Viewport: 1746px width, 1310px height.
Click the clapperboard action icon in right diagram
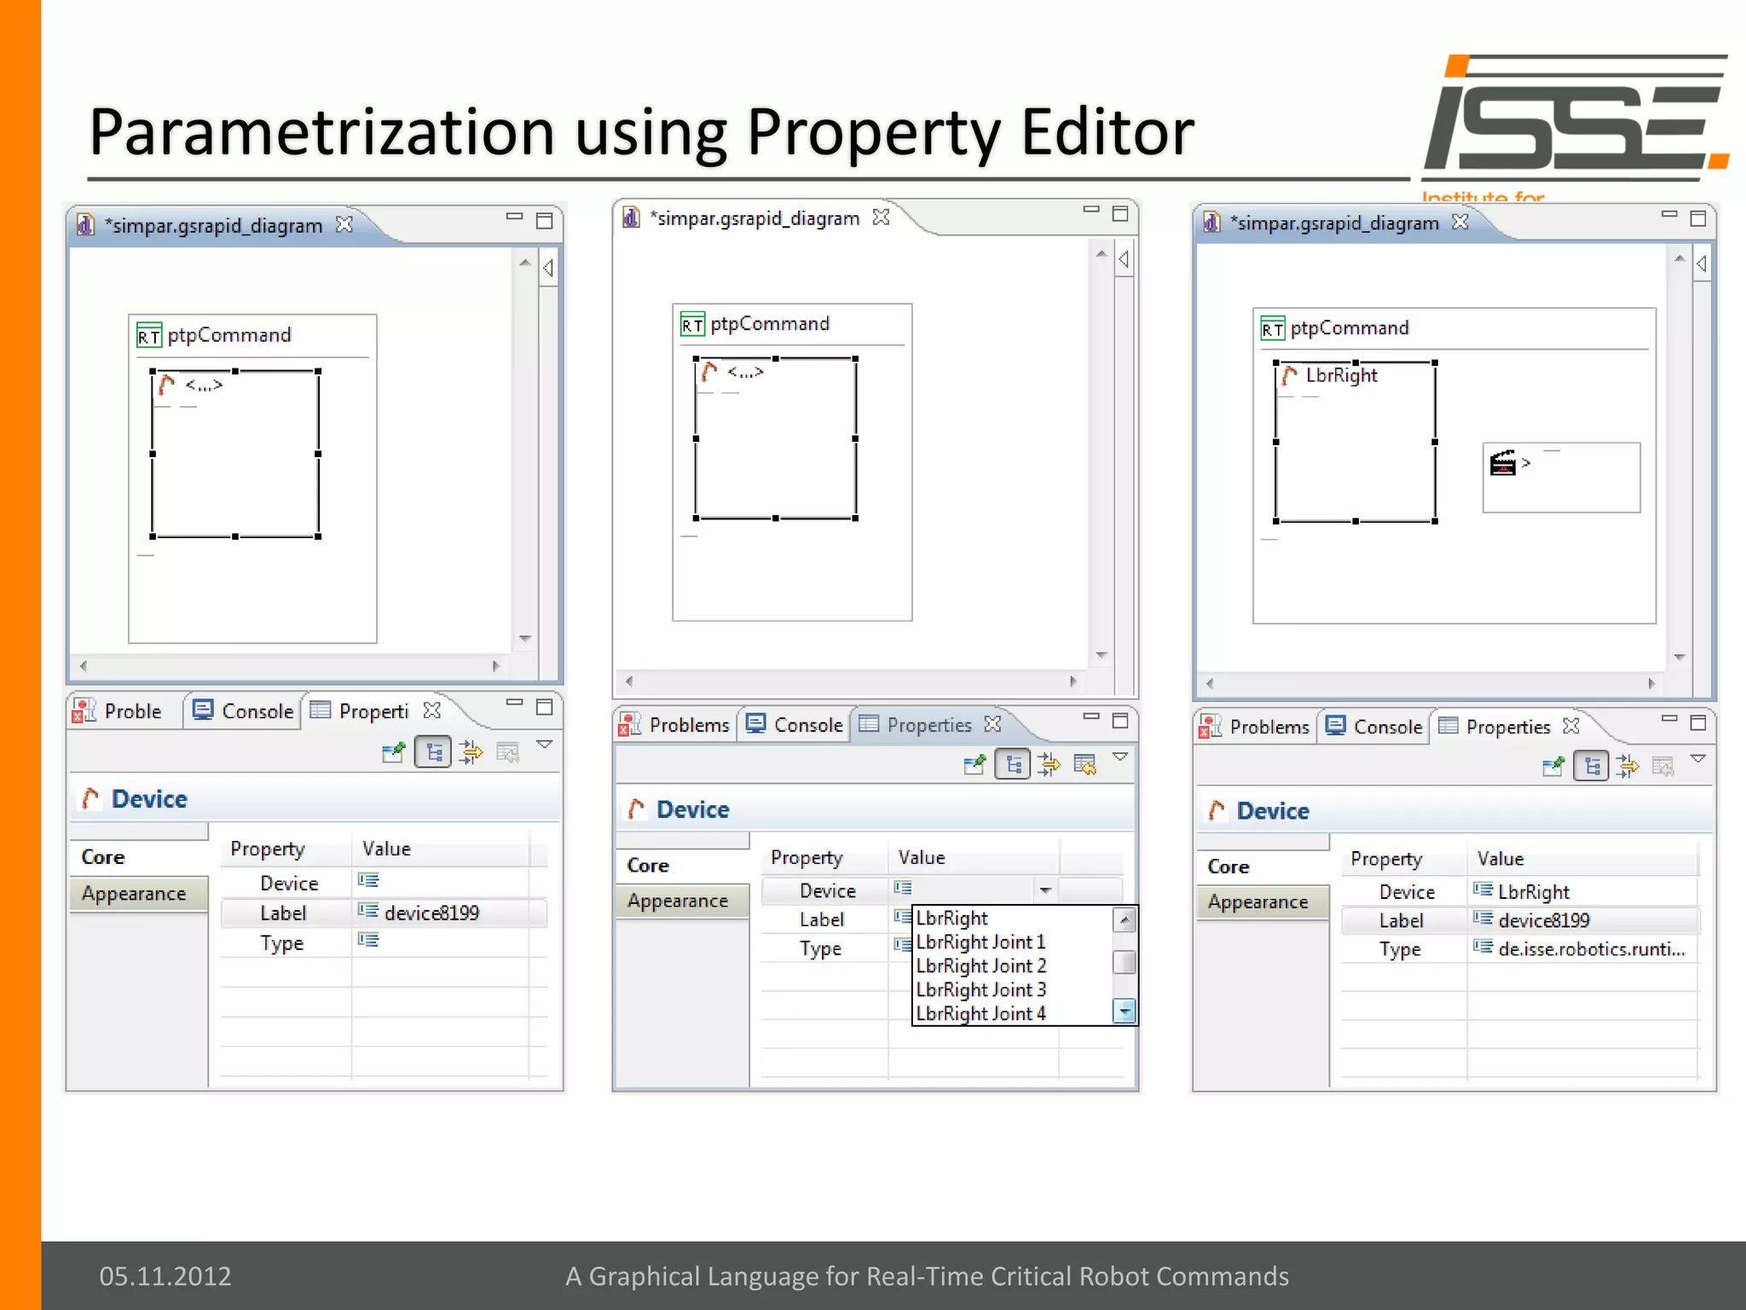click(1502, 463)
